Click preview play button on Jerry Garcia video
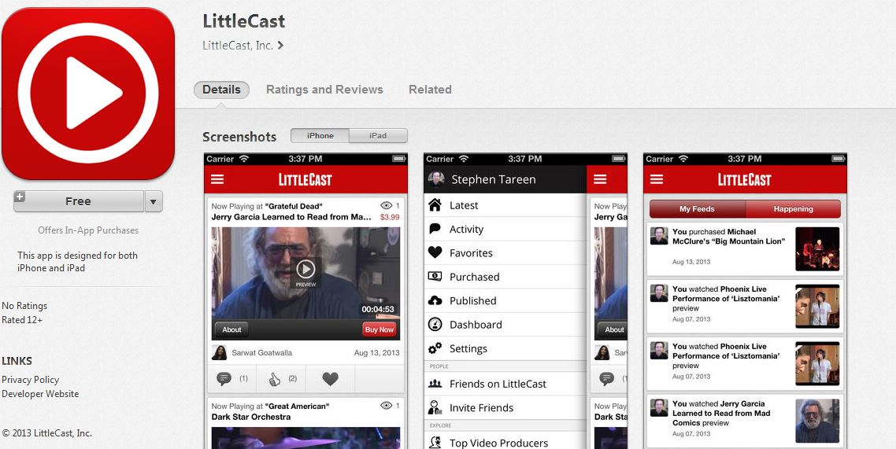 pyautogui.click(x=305, y=269)
